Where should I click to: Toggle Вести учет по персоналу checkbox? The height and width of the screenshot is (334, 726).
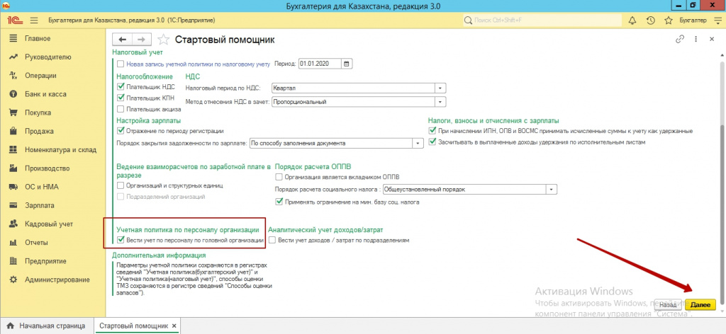pos(121,240)
